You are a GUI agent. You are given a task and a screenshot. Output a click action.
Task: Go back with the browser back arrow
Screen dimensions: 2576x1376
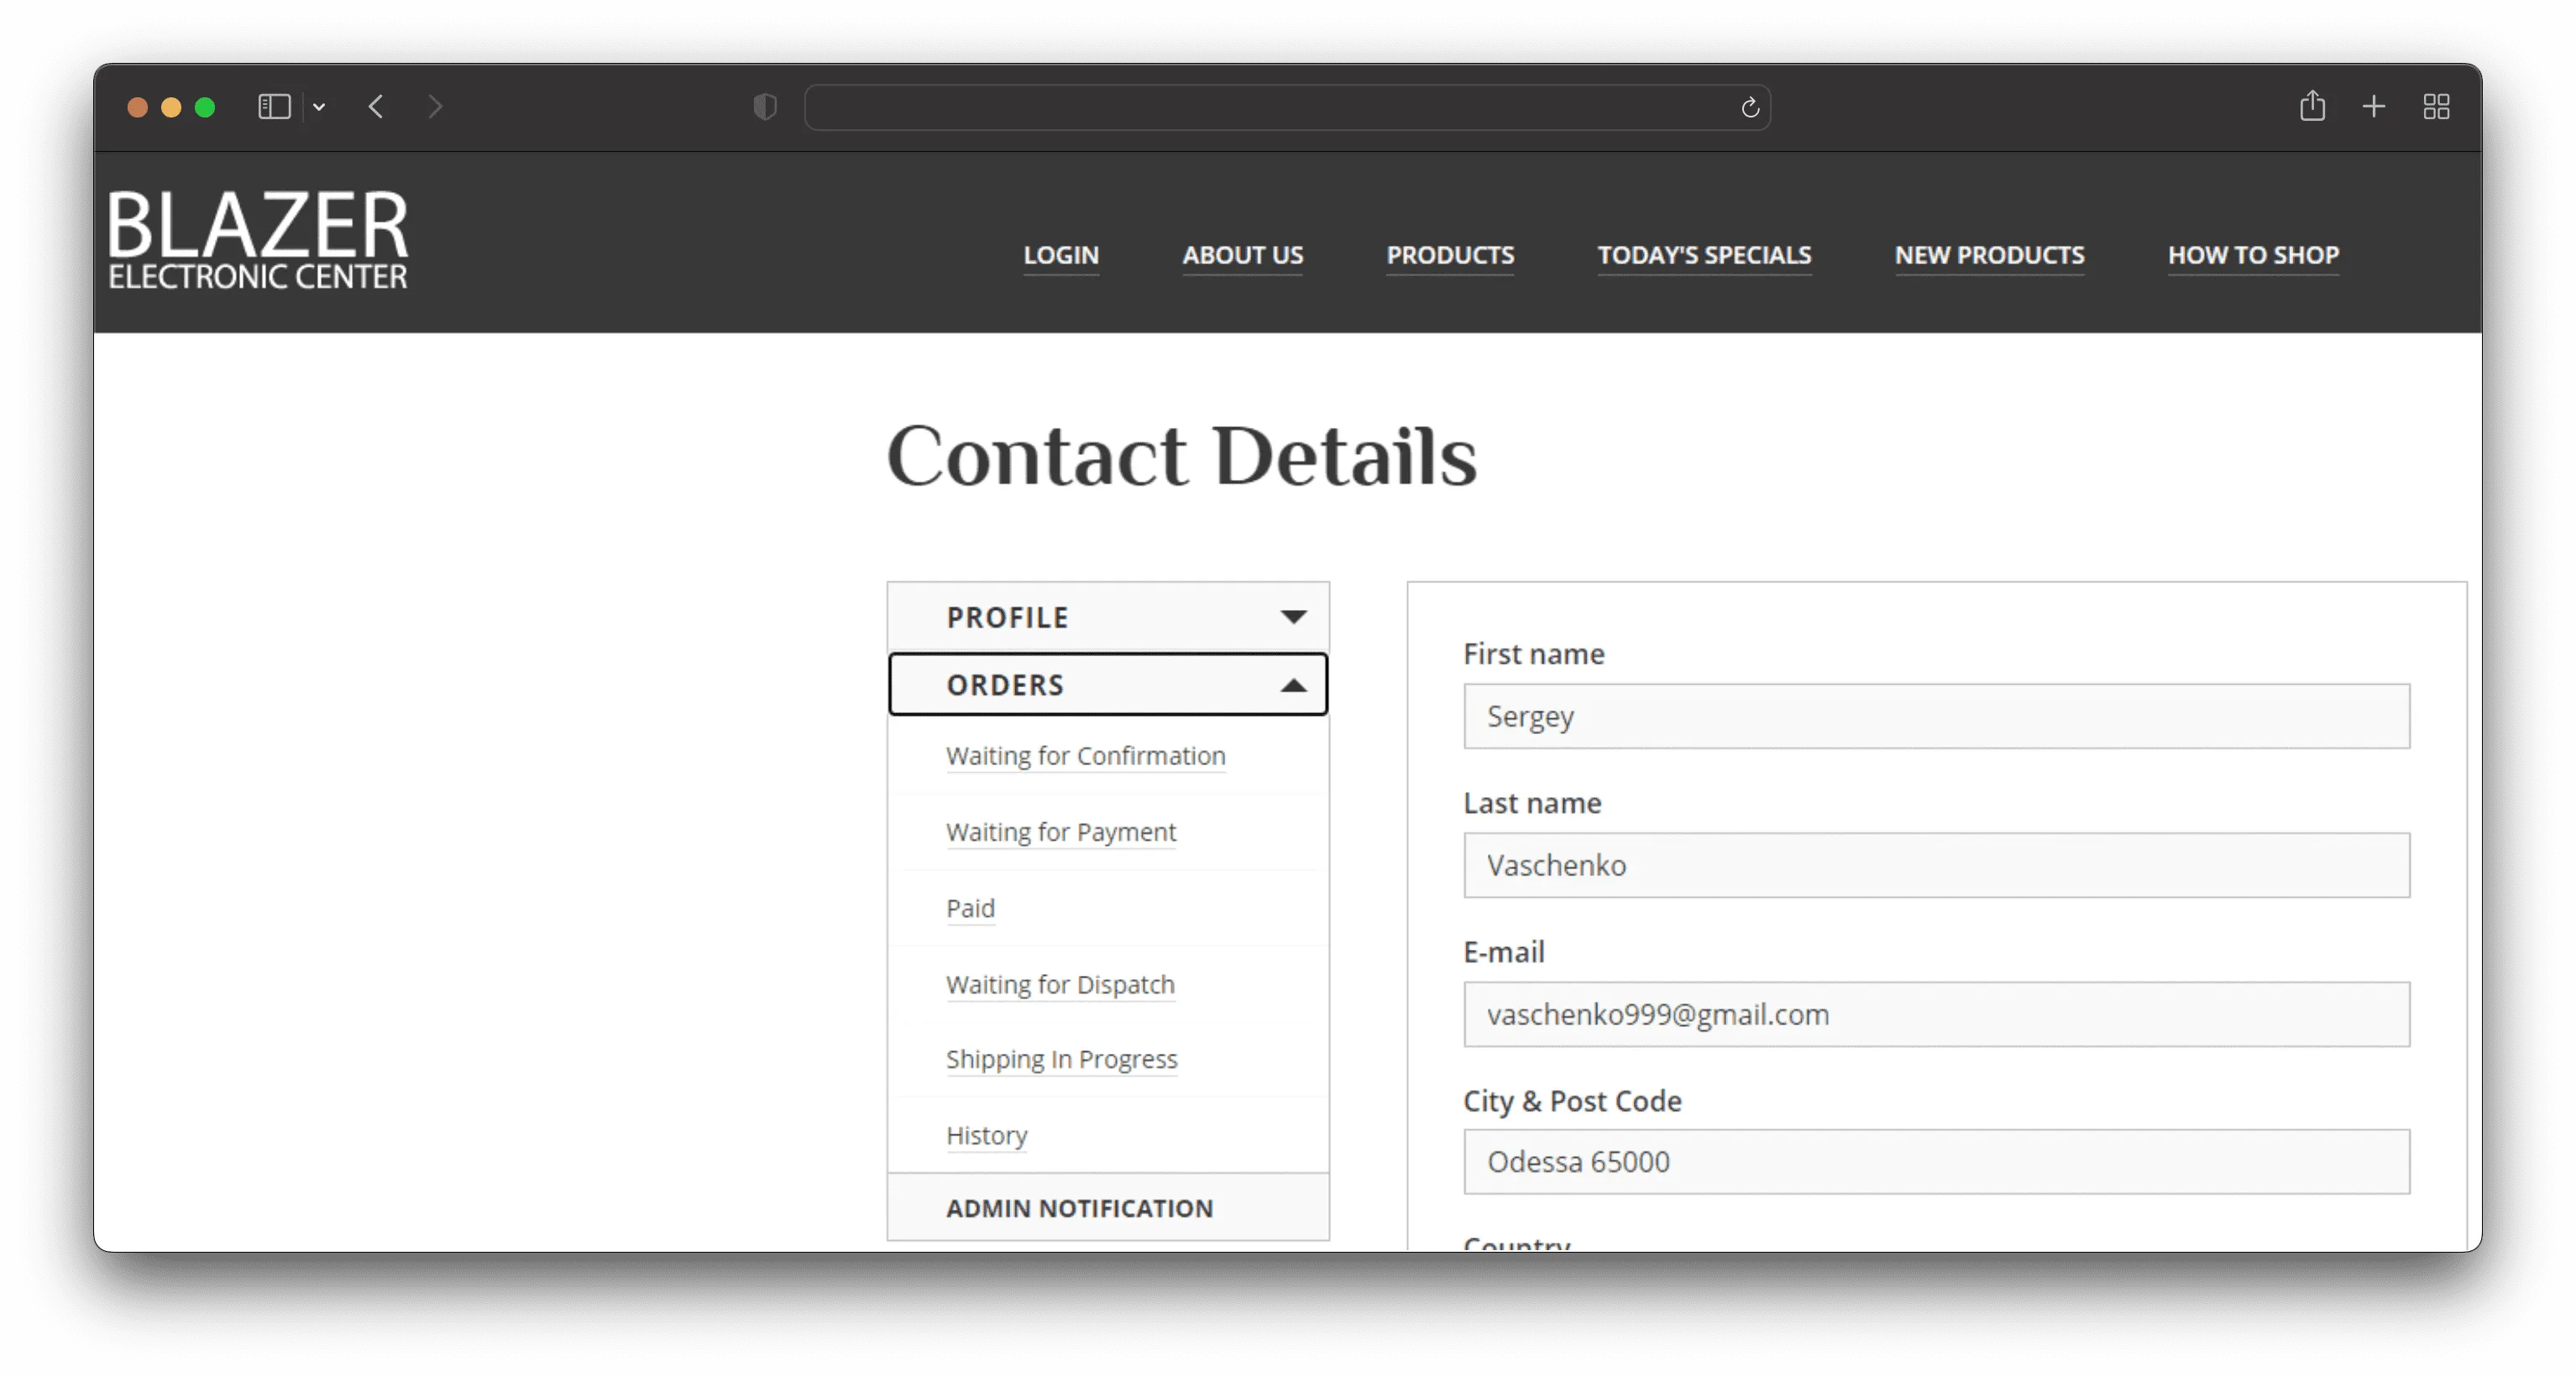(376, 107)
